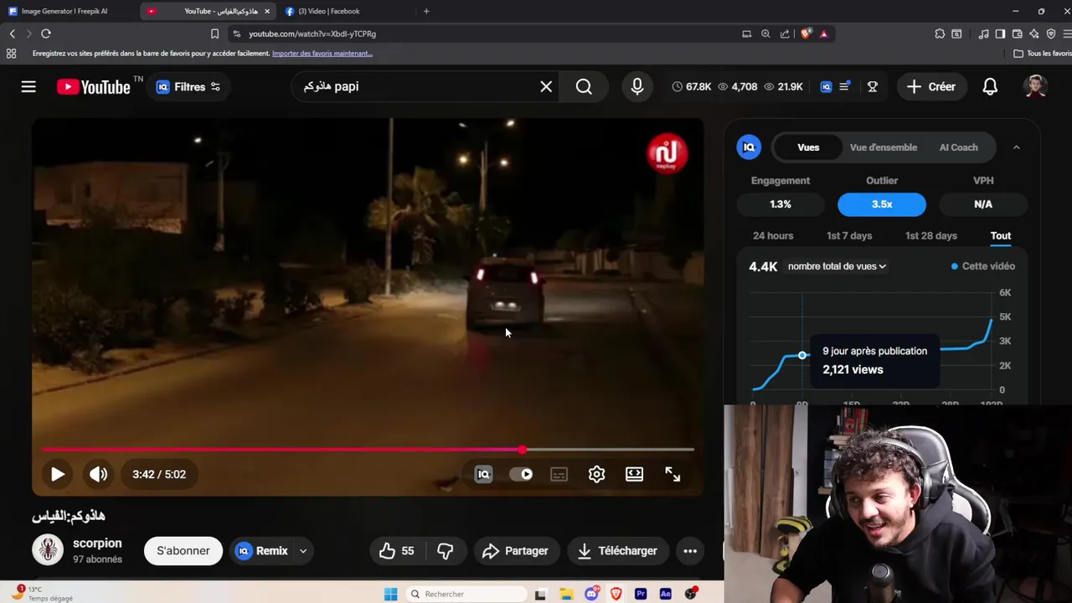Collapse the vidIQ panel with chevron
The image size is (1072, 603).
[x=1016, y=147]
